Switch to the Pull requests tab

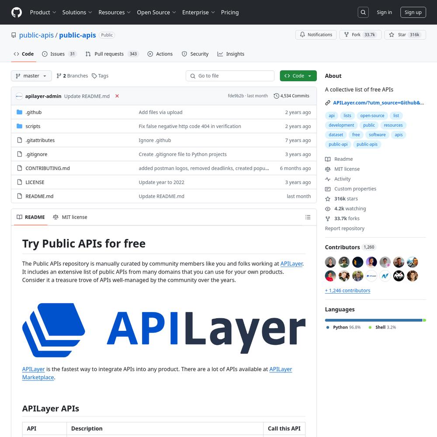pyautogui.click(x=112, y=54)
